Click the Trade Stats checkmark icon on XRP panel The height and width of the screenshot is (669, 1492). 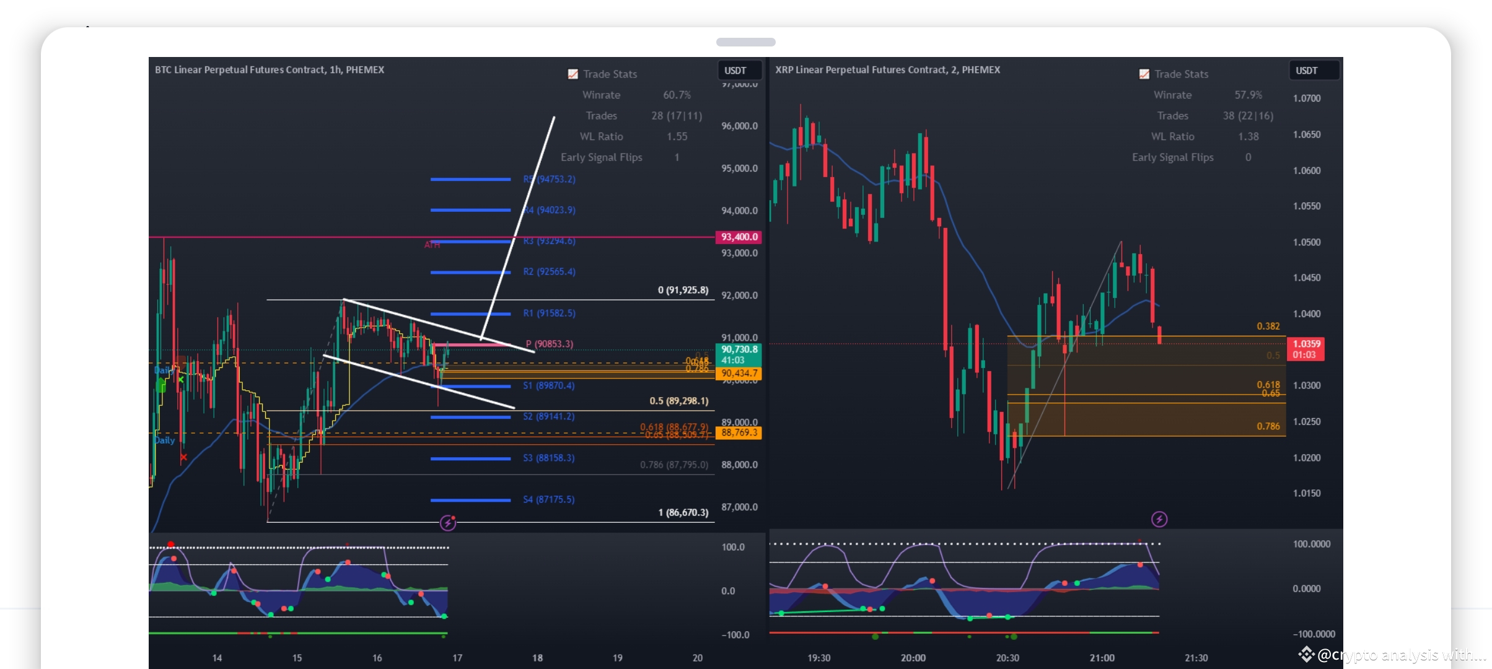click(1143, 74)
